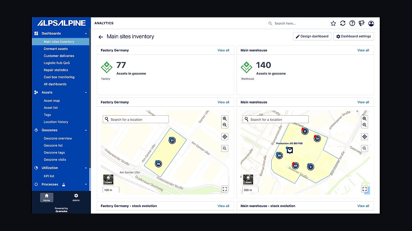Click the Alps Alpine logo
Image resolution: width=412 pixels, height=231 pixels.
[61, 23]
